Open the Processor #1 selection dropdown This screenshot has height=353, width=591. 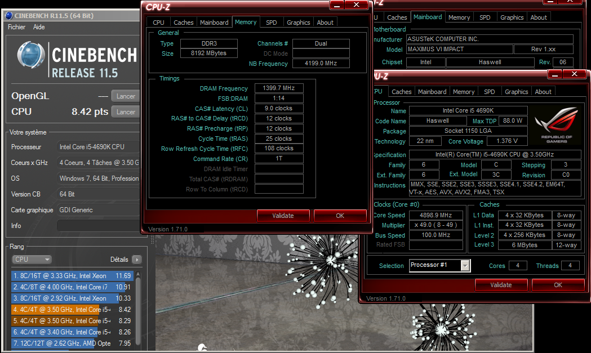point(440,265)
